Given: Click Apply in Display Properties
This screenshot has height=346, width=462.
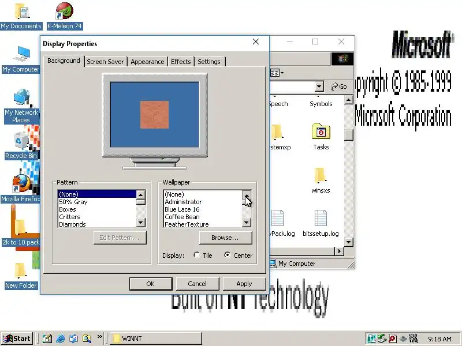Looking at the screenshot, I should click(244, 284).
